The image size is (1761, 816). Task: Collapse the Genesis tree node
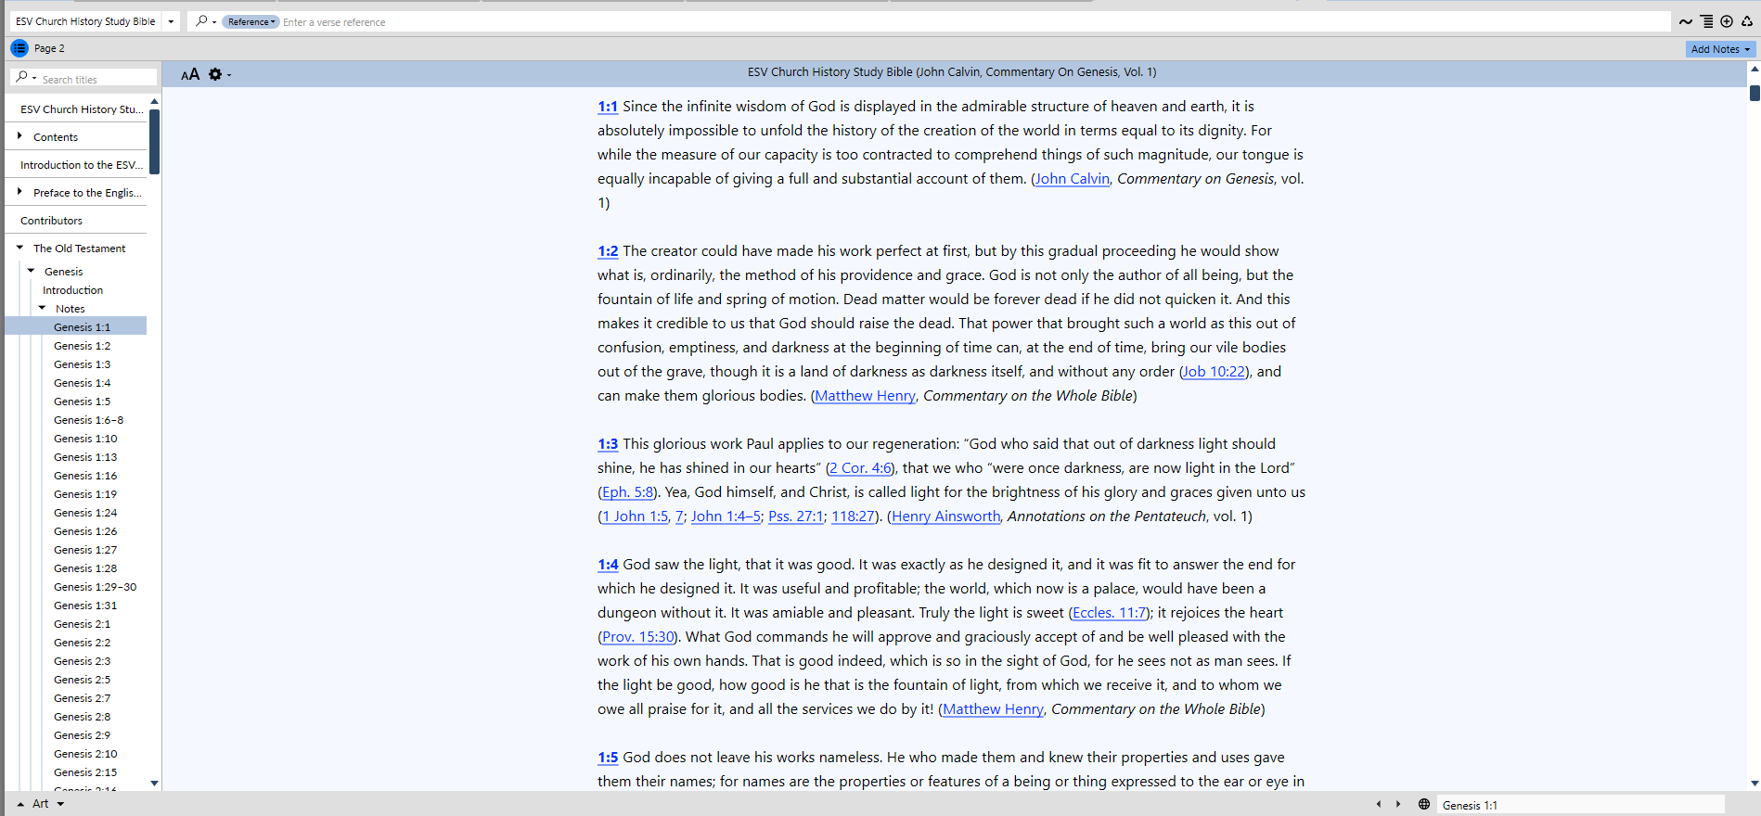pyautogui.click(x=31, y=271)
